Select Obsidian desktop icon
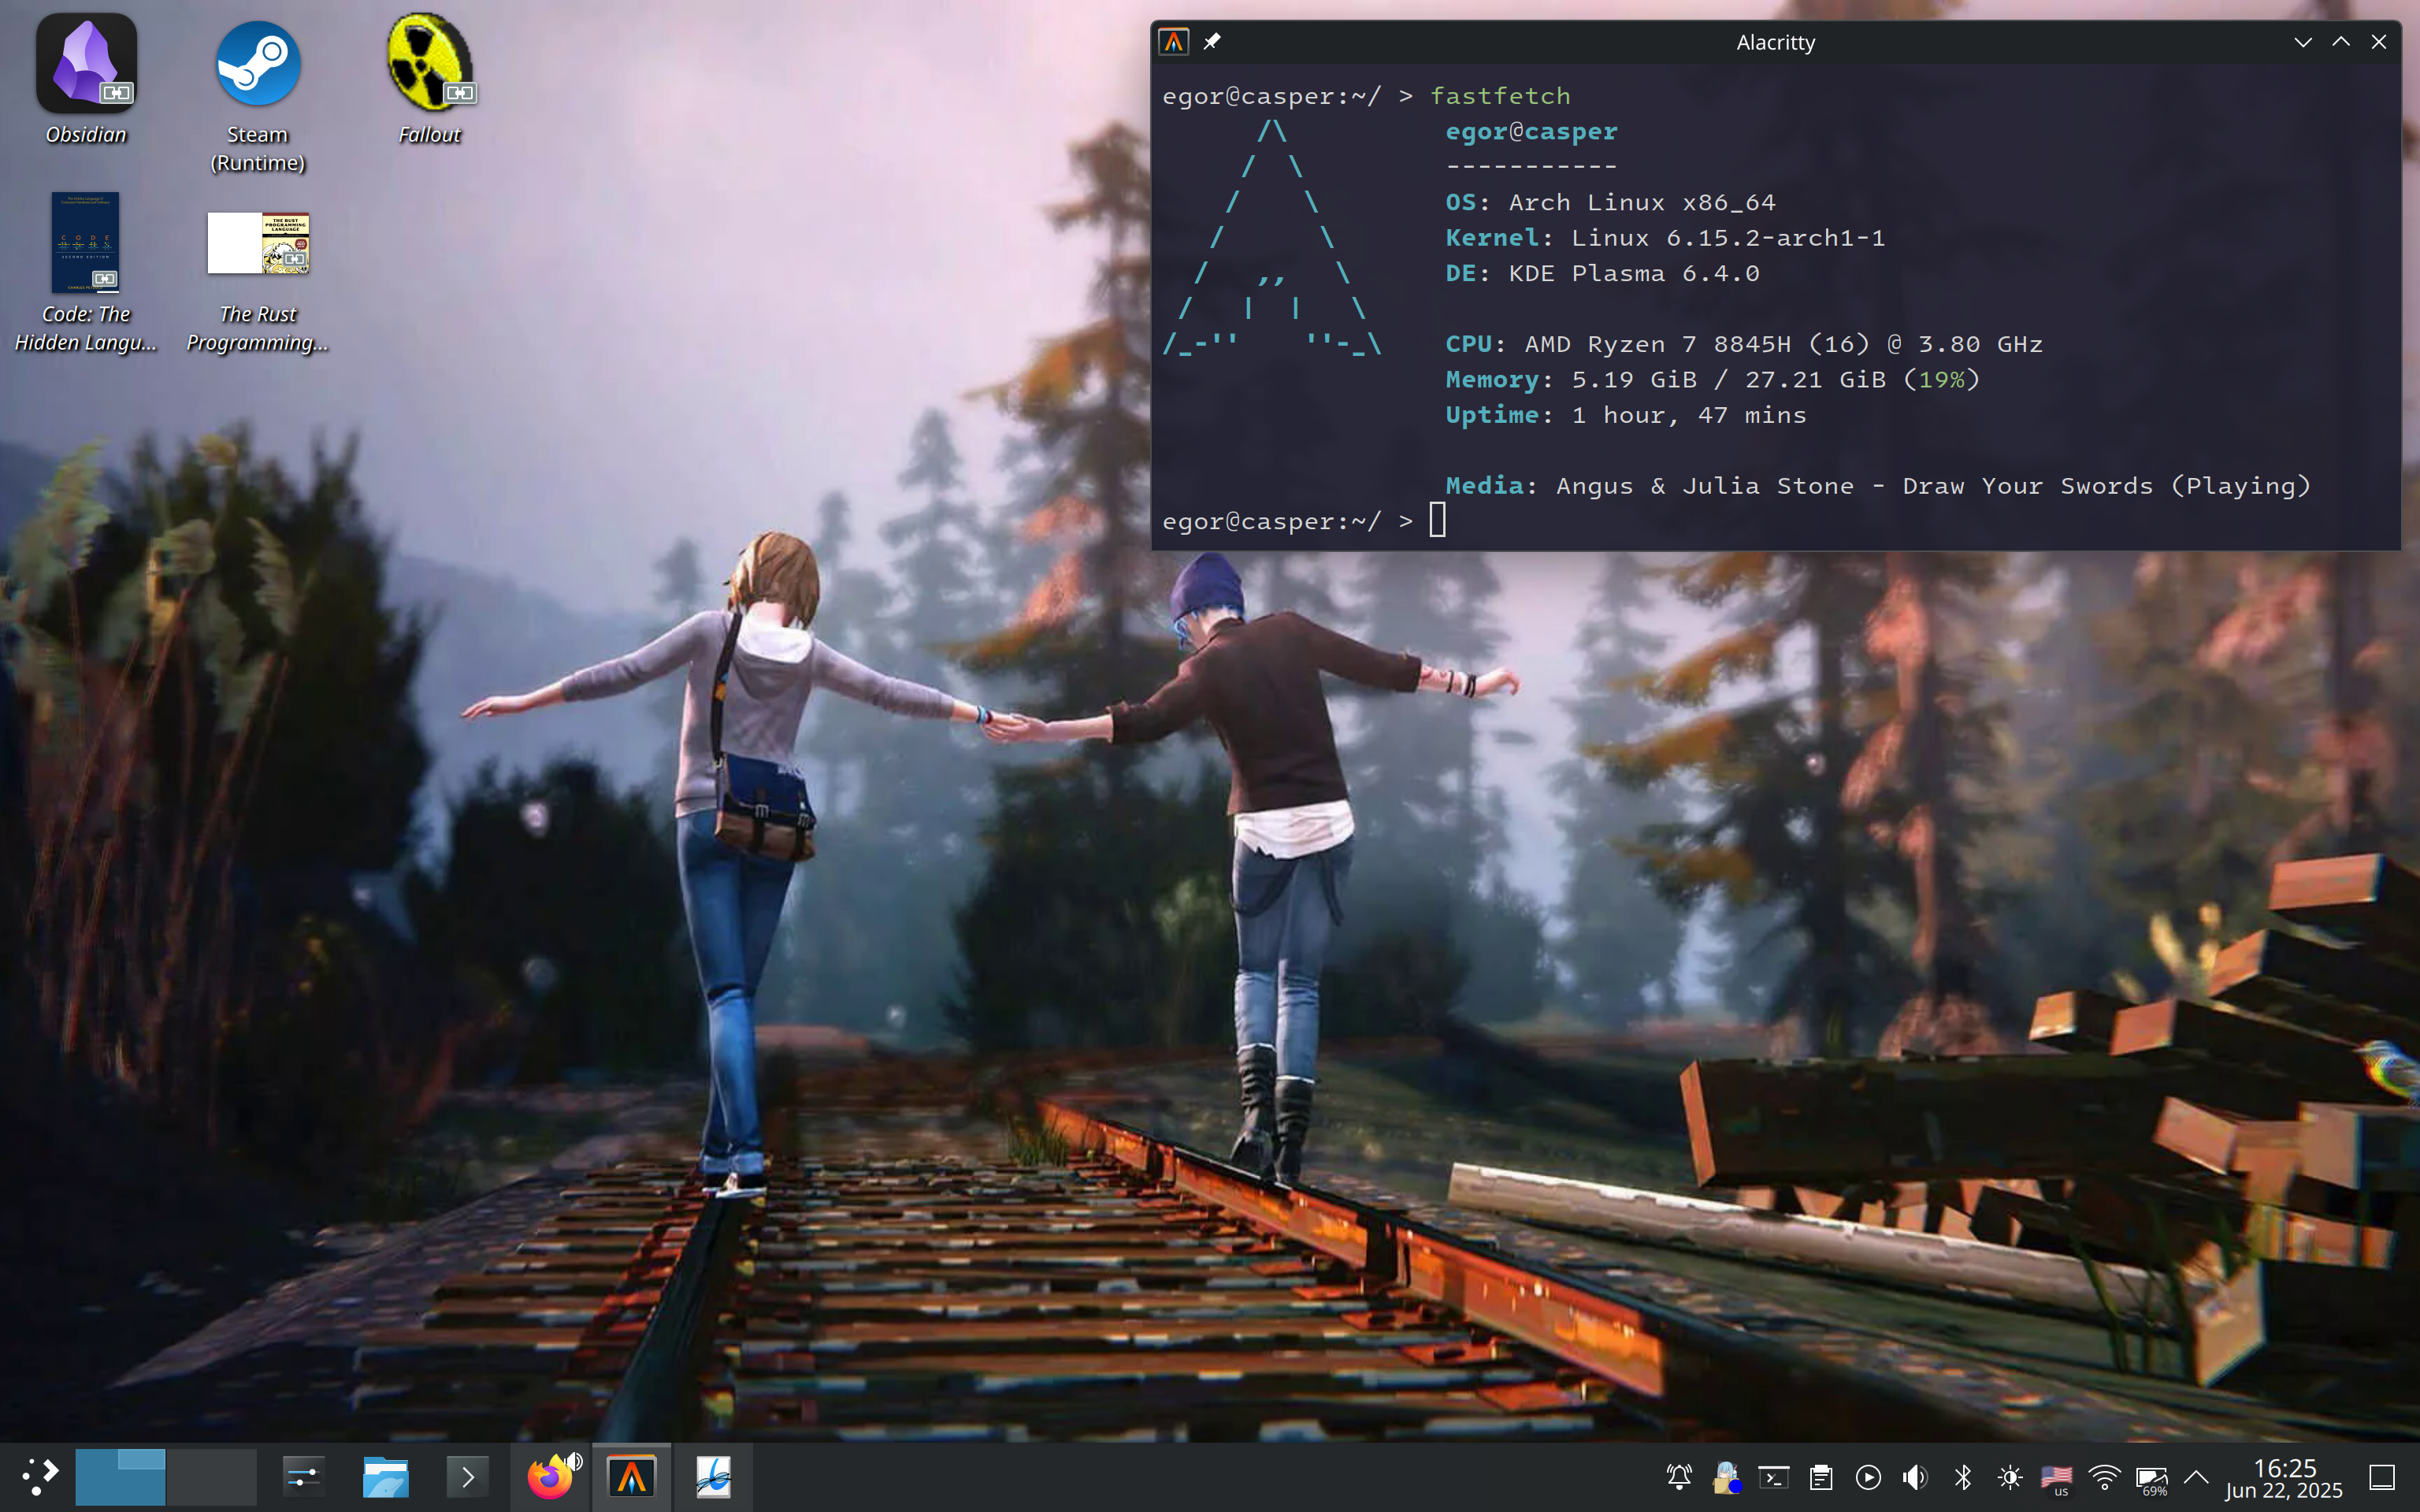 pos(86,80)
